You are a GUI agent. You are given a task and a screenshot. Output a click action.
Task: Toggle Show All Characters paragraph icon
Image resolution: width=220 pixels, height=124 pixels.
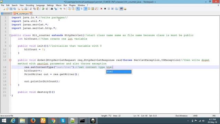pyautogui.click(x=81, y=9)
